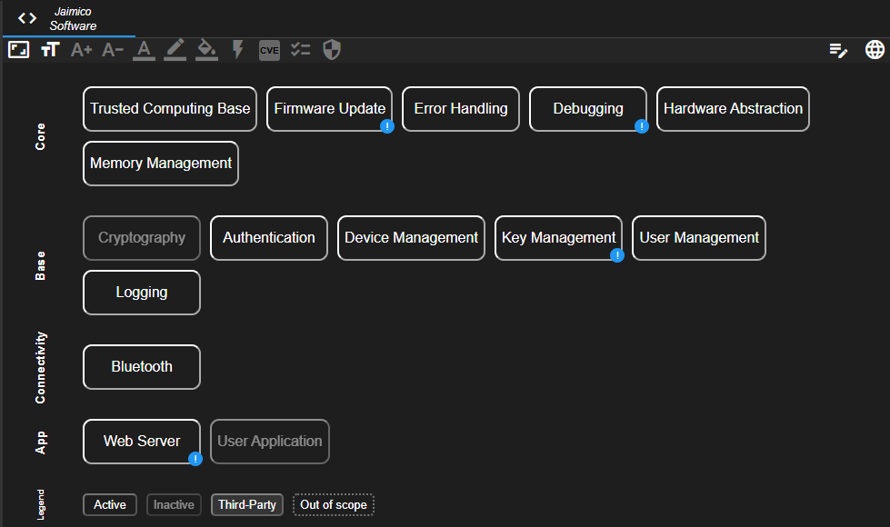The image size is (890, 527).
Task: Click the lightning bolt icon
Action: [238, 50]
